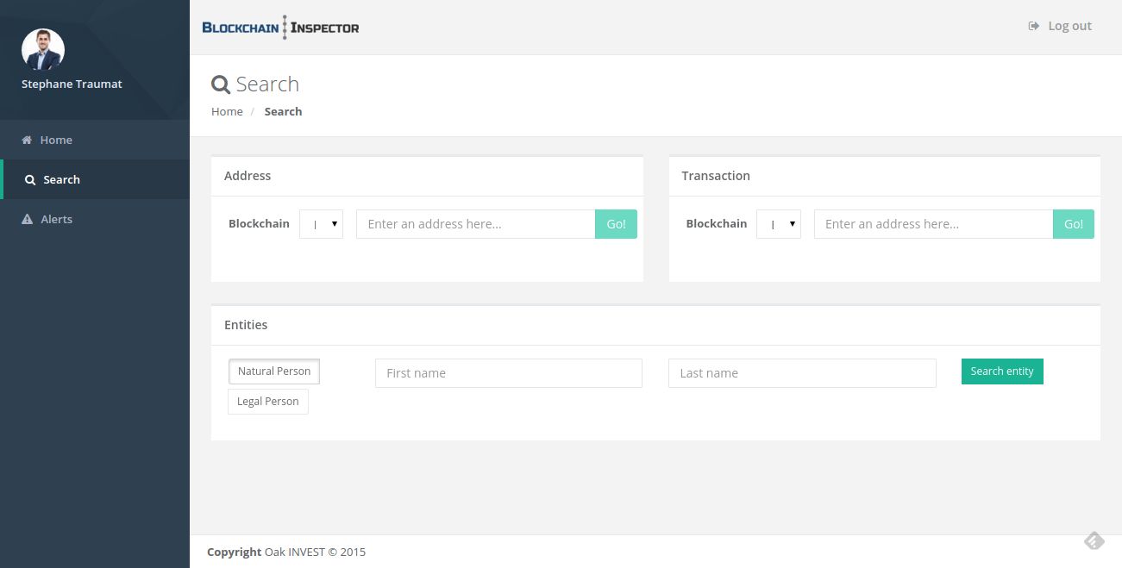
Task: Open the Address panel Blockchain dropdown
Action: pos(322,224)
